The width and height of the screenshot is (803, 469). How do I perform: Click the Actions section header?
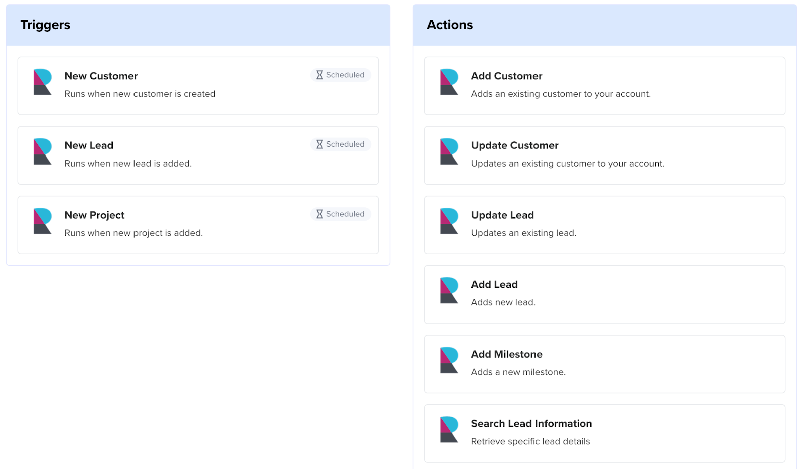(x=450, y=25)
